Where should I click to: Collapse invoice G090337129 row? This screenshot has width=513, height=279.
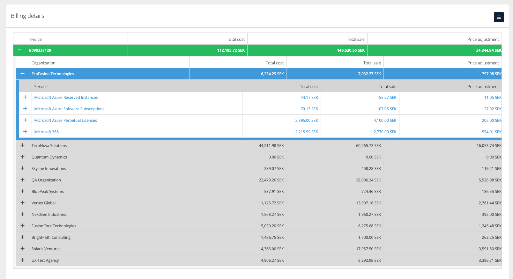coord(20,50)
